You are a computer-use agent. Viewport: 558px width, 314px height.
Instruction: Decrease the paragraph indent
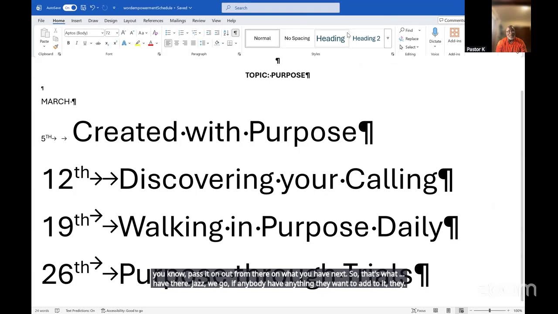(209, 33)
